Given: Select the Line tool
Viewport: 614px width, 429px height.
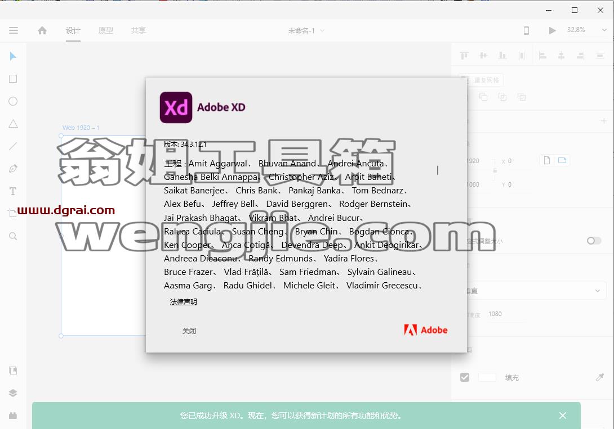Looking at the screenshot, I should (x=13, y=146).
